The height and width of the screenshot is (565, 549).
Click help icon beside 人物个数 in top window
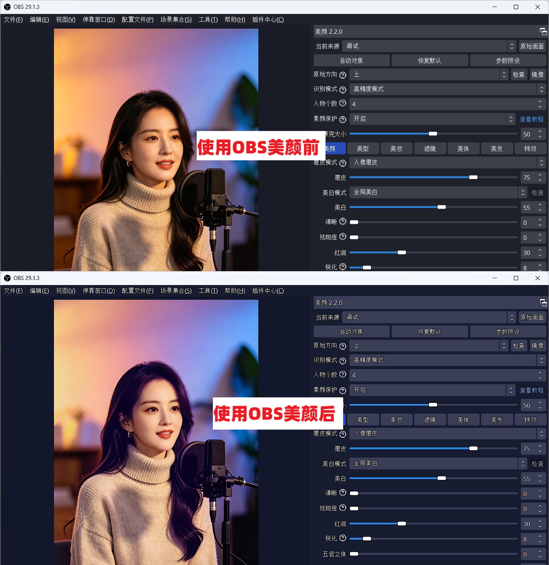(343, 103)
